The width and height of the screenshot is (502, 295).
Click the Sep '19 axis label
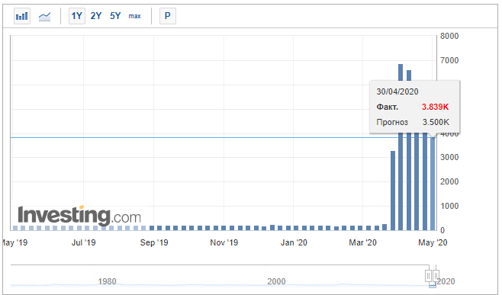point(154,242)
